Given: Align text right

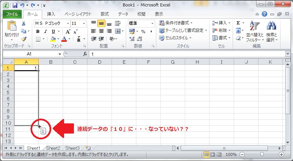Looking at the screenshot, I should [109, 31].
